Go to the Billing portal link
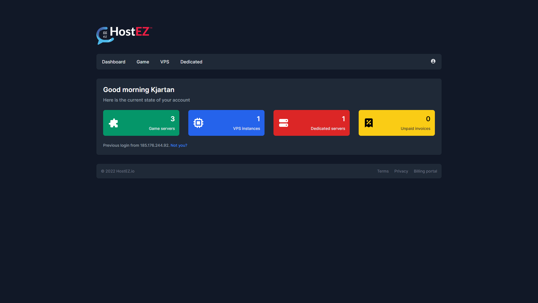This screenshot has width=538, height=303. 425,171
